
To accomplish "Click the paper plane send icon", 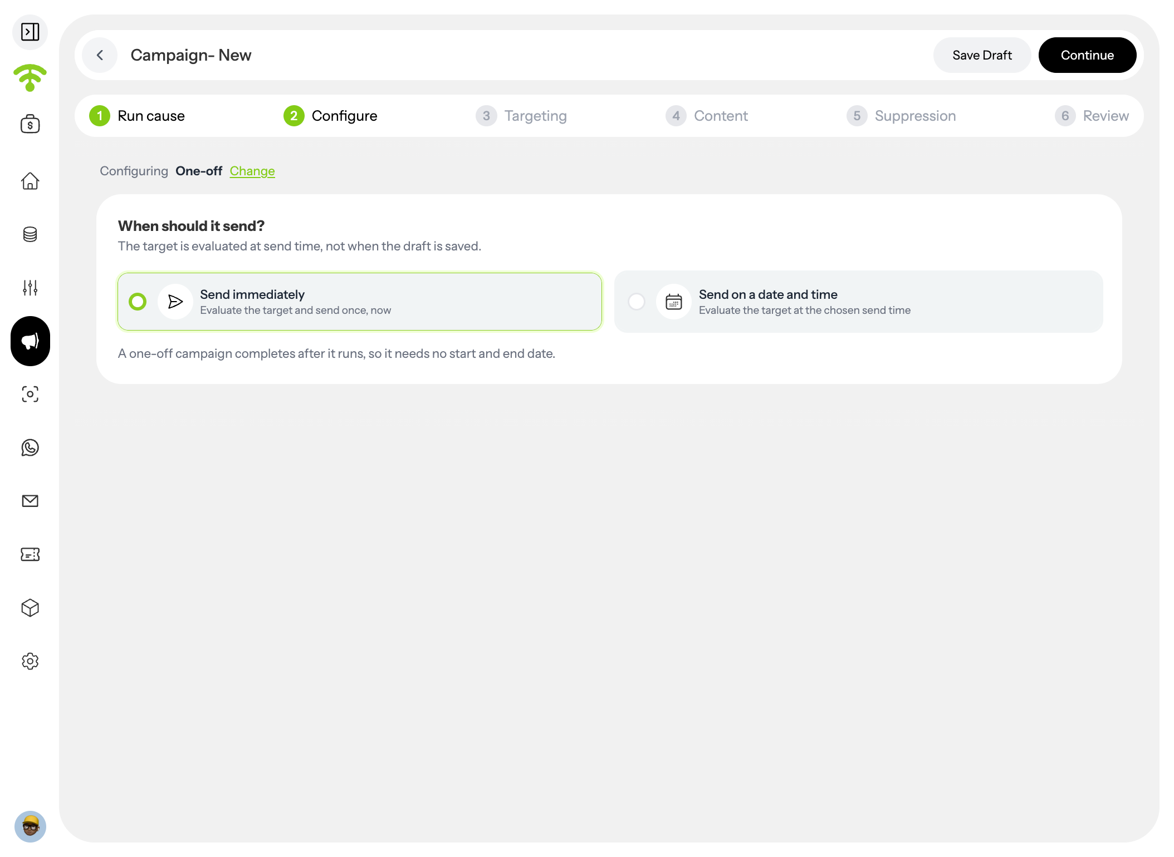I will [175, 302].
